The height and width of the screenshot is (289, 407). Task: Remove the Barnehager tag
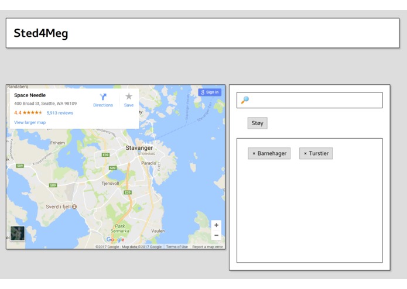(x=254, y=153)
